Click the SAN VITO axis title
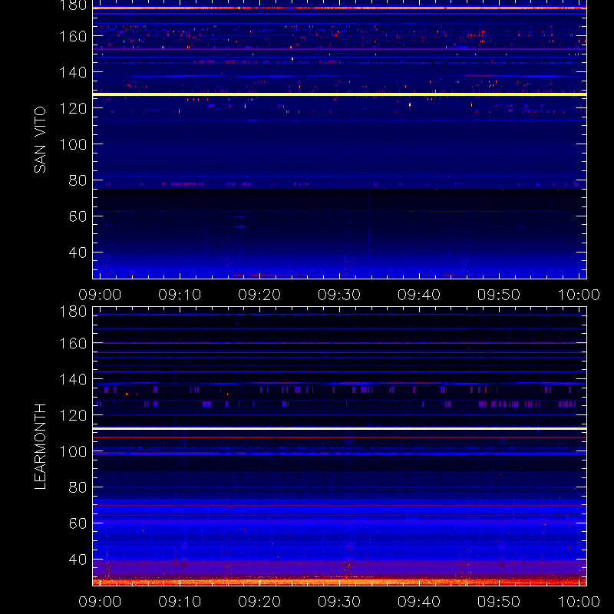 coord(40,140)
